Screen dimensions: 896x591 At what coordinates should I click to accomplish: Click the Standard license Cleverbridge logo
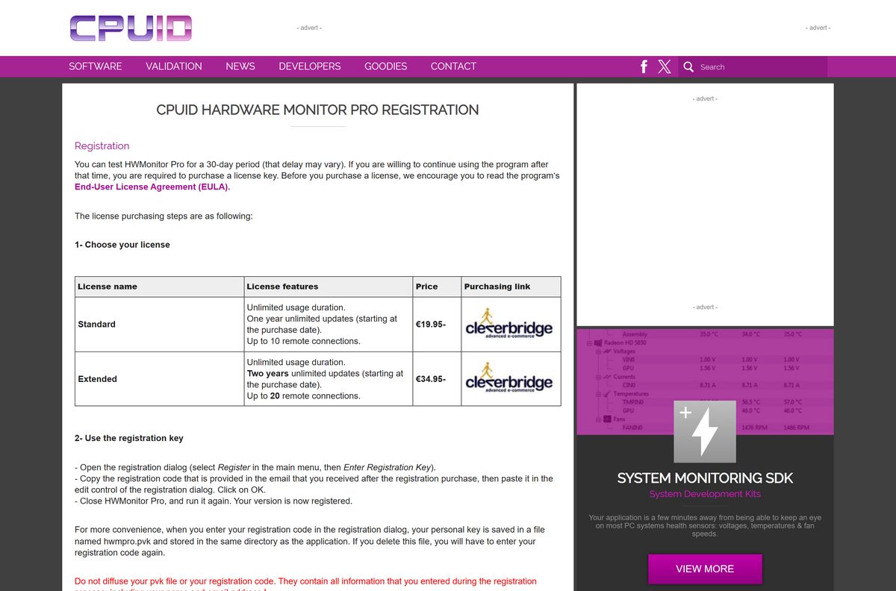510,324
